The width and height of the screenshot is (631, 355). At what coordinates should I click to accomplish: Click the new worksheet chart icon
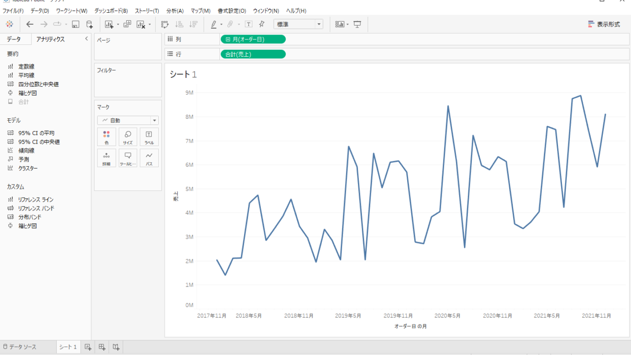pyautogui.click(x=109, y=24)
